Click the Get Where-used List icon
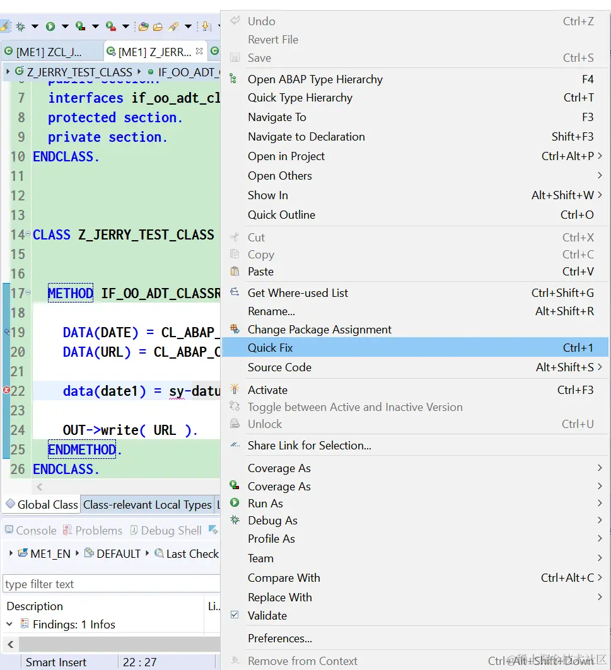This screenshot has height=670, width=611. tap(235, 292)
